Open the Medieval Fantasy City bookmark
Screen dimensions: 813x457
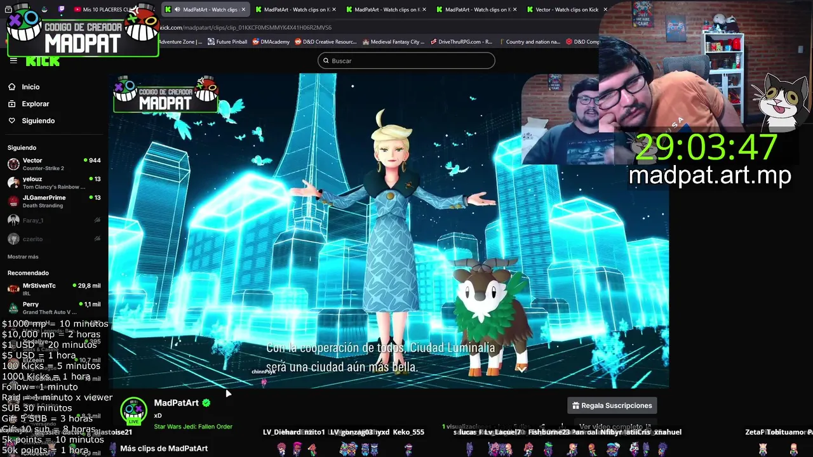393,42
